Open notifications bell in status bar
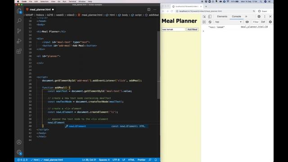 156,160
